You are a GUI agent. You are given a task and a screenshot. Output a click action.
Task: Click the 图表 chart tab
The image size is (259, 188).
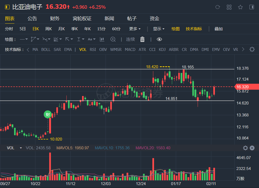click(x=10, y=19)
